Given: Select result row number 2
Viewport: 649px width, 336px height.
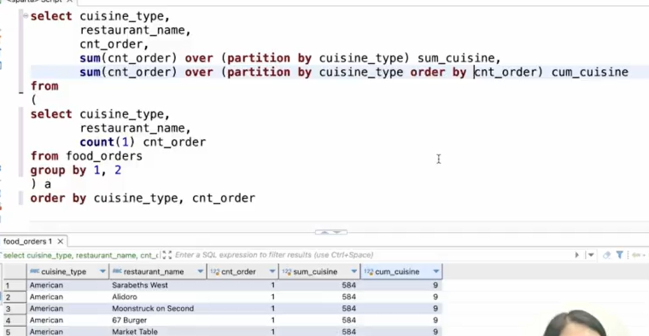Looking at the screenshot, I should point(14,297).
